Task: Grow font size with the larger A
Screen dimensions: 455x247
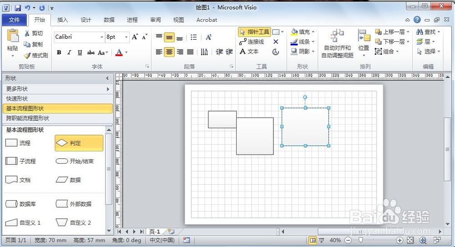Action: point(135,37)
